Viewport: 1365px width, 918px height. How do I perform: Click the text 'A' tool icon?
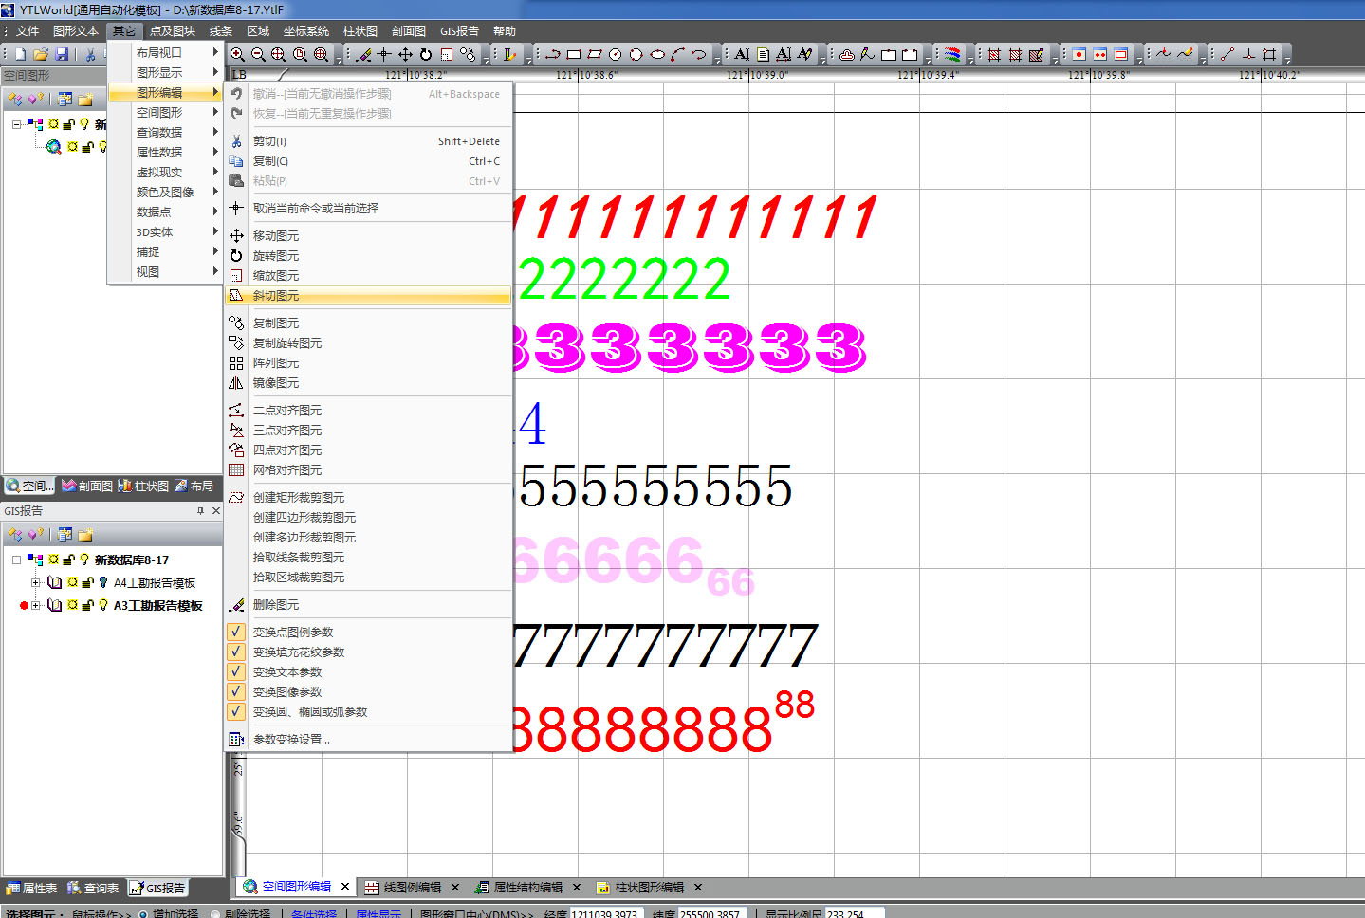pyautogui.click(x=742, y=54)
